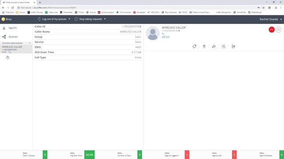Viewport: 284px width, 159px height.
Task: Click the Call Type value Voice
Action: point(138,57)
